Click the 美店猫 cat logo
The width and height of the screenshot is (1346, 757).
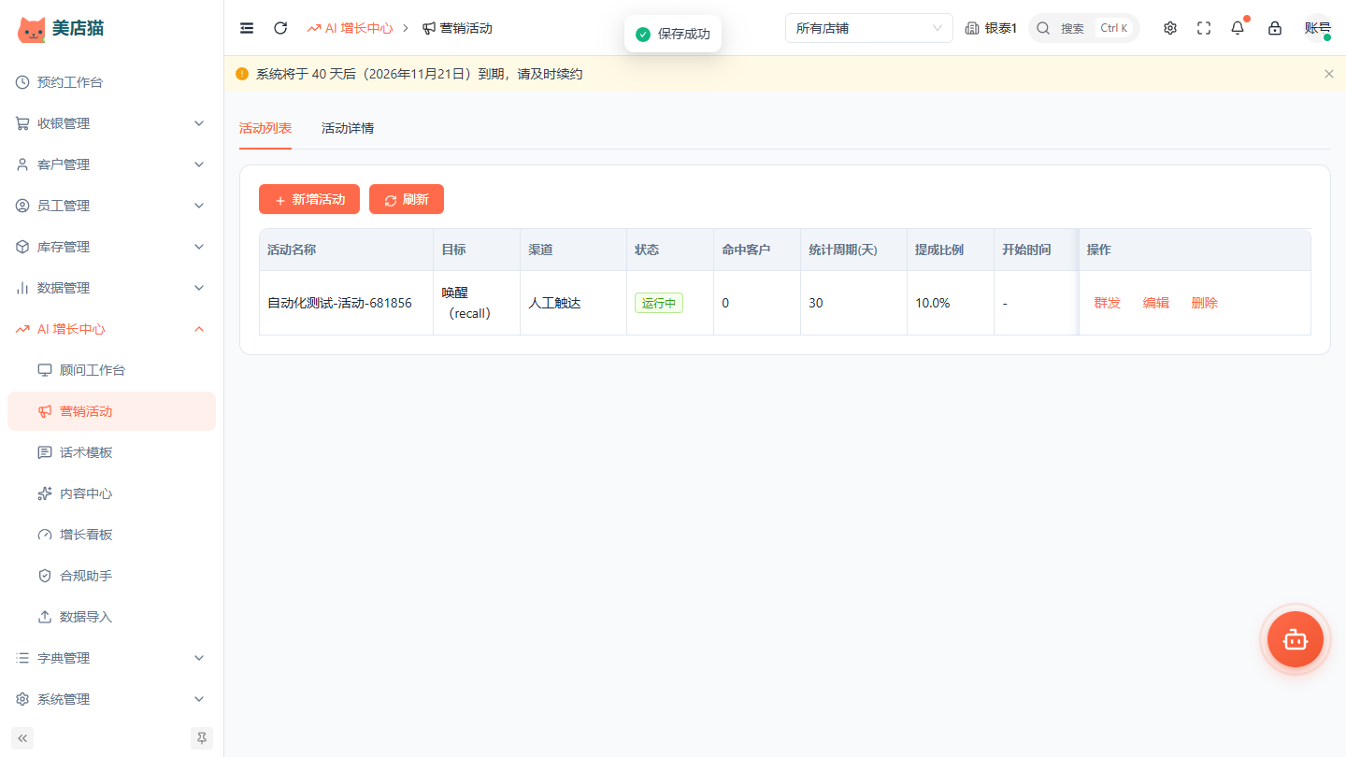point(32,29)
